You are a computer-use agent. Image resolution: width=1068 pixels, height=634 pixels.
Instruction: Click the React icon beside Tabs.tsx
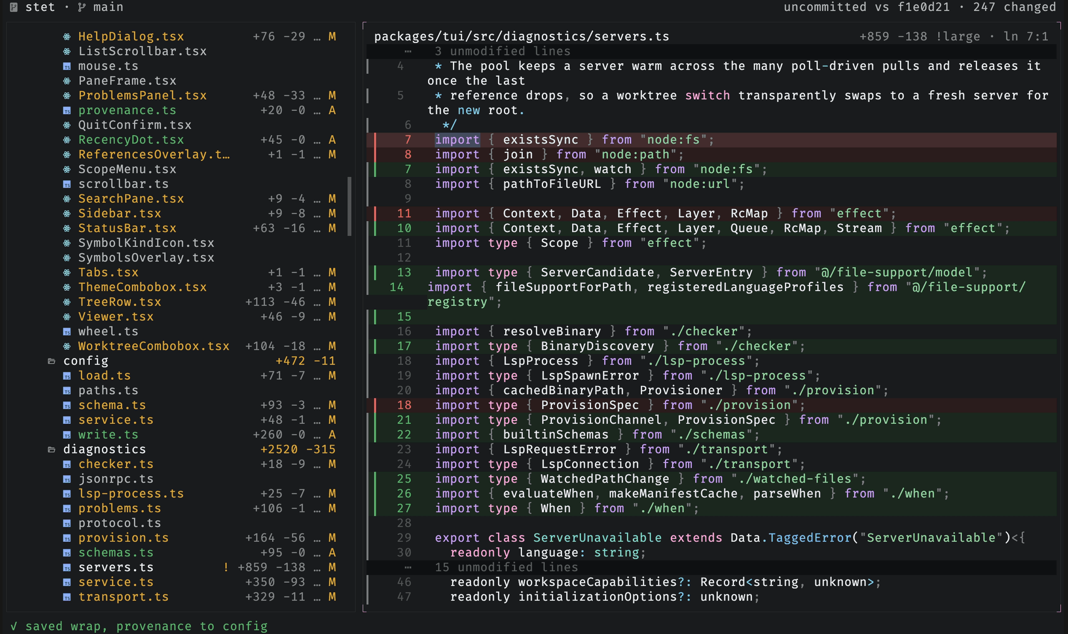pos(67,272)
